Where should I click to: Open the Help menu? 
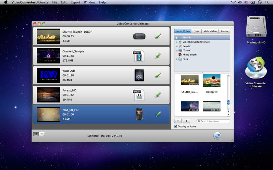tap(102, 2)
